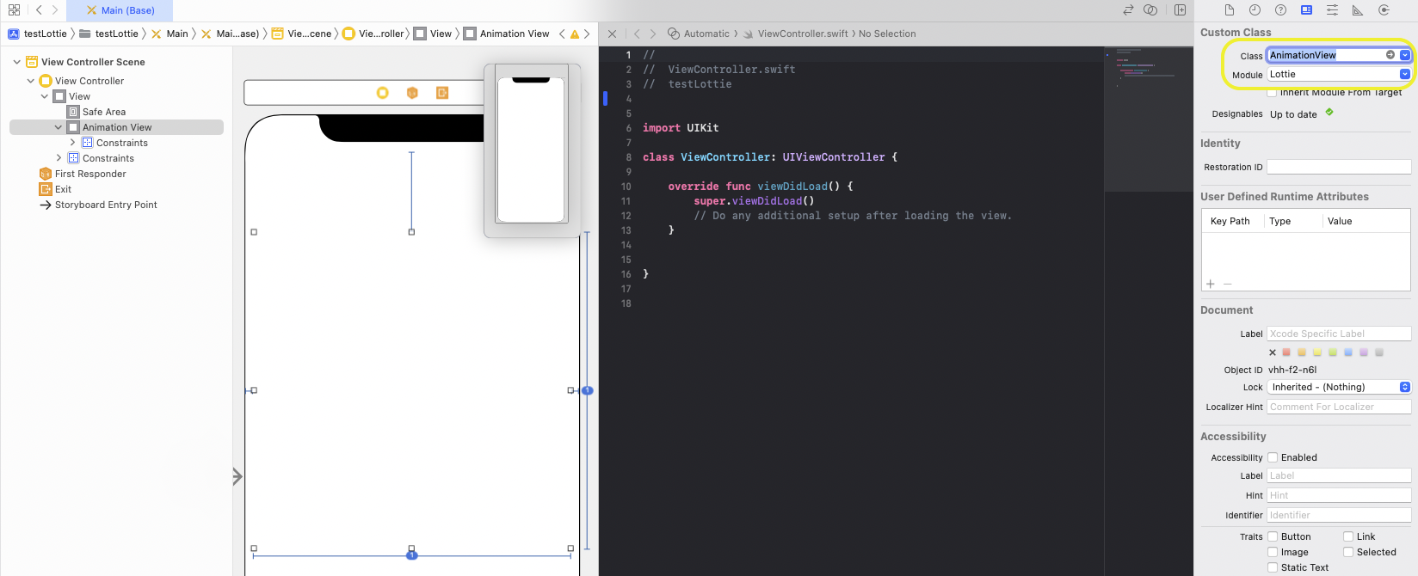The width and height of the screenshot is (1418, 576).
Task: Click testLottie folder in jump bar
Action: pos(109,34)
